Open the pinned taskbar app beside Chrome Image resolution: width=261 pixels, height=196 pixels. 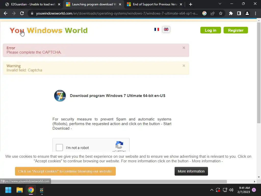pyautogui.click(x=42, y=190)
